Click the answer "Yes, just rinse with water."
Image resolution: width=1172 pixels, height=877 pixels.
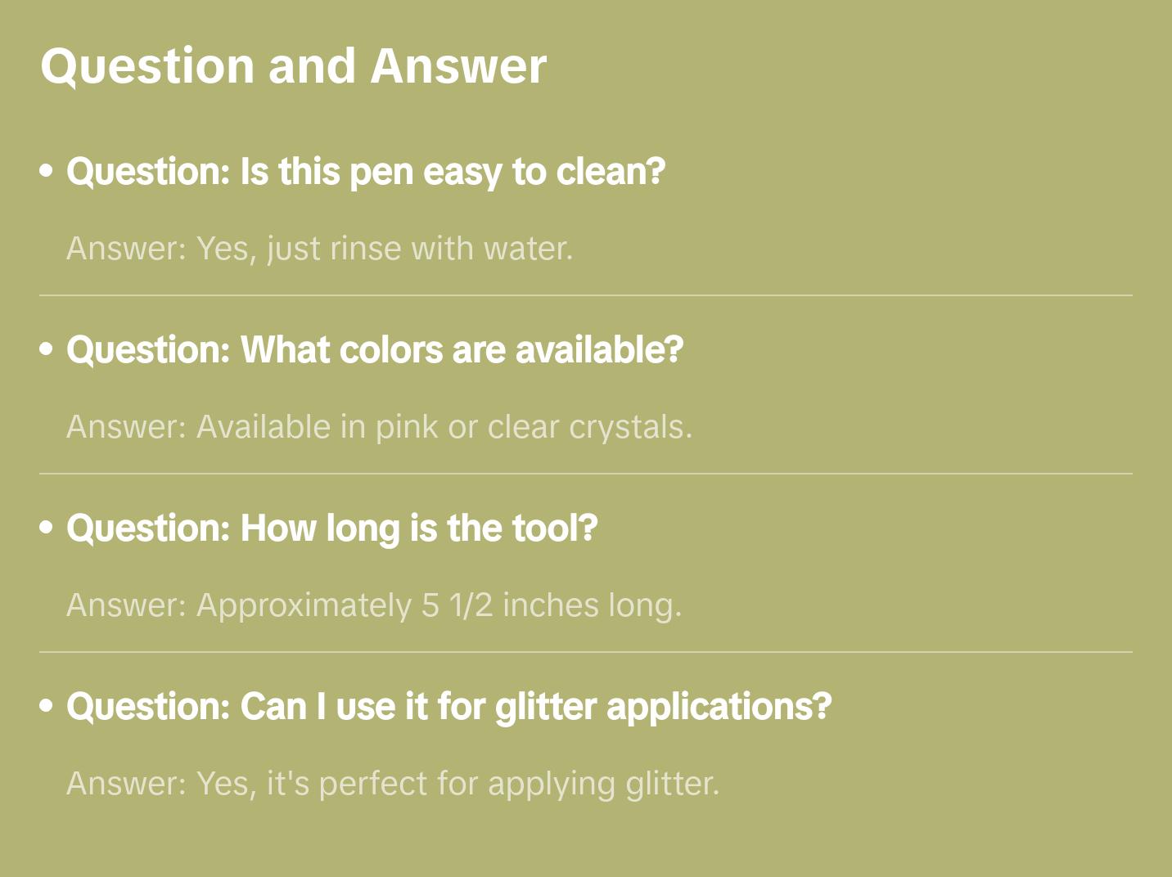(319, 249)
